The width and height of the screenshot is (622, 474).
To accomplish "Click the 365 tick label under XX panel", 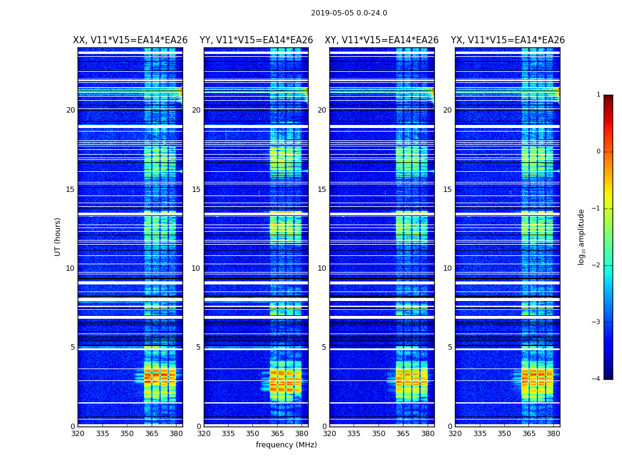I will (x=152, y=434).
